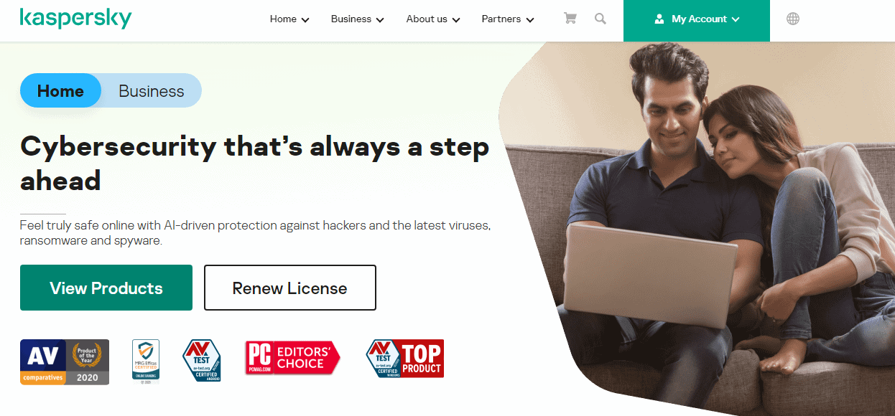
Task: Open the globe language selector
Action: tap(793, 19)
